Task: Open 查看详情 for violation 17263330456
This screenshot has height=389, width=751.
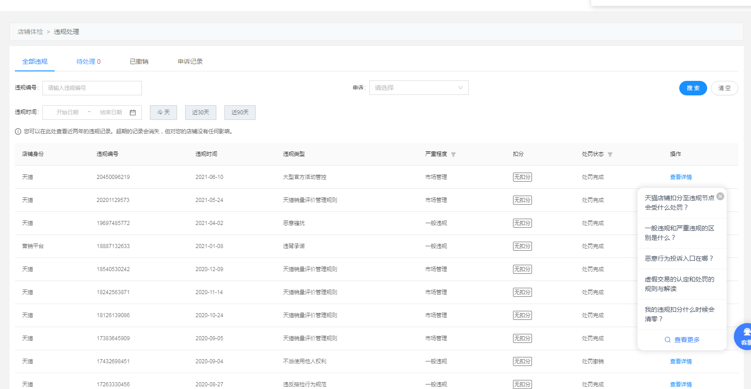Action: (x=681, y=384)
